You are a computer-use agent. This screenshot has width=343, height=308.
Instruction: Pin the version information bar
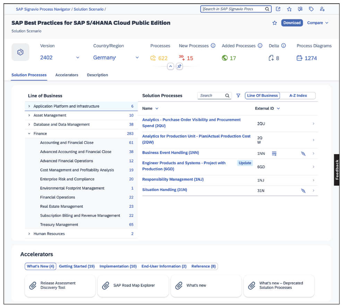coord(179,66)
